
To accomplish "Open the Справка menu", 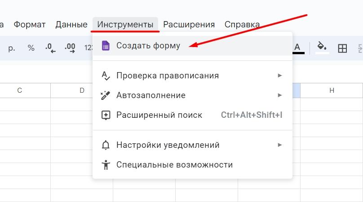I will click(x=242, y=25).
